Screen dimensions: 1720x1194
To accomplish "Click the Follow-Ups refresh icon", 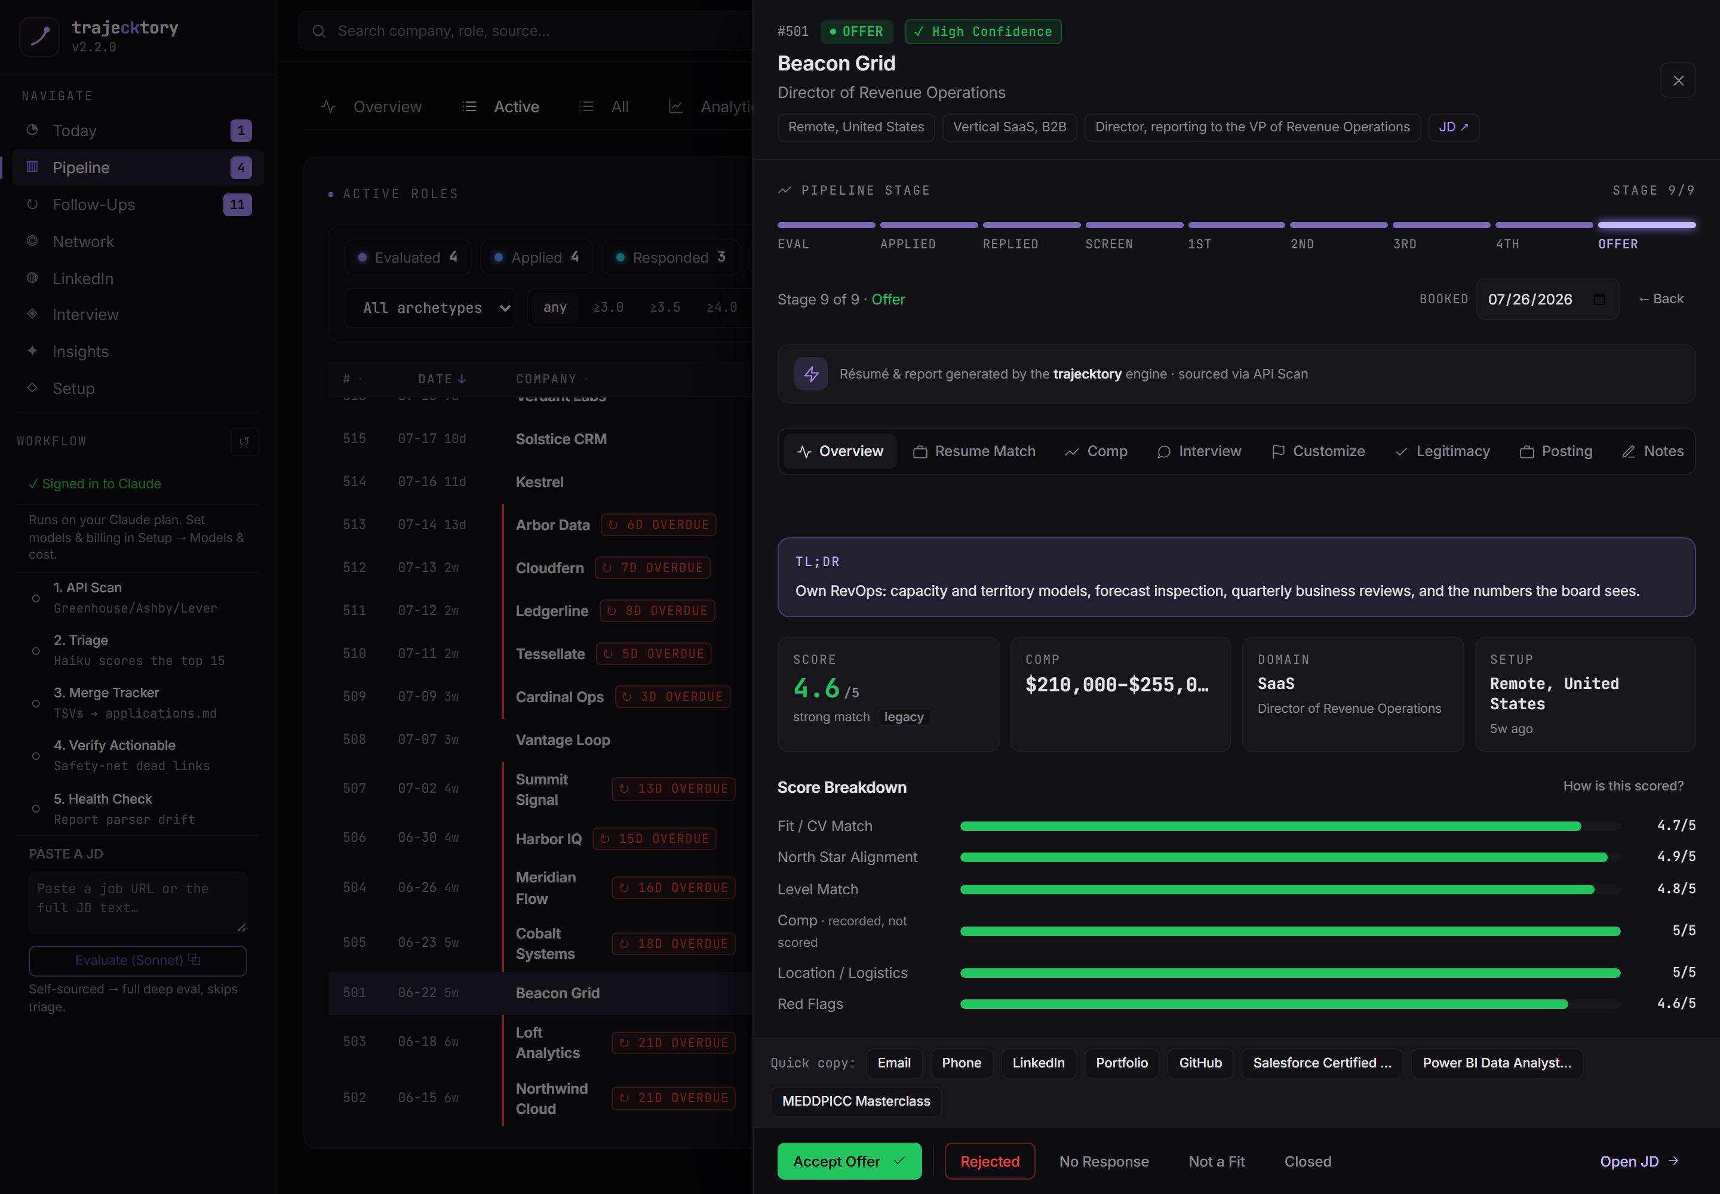I will click(32, 204).
